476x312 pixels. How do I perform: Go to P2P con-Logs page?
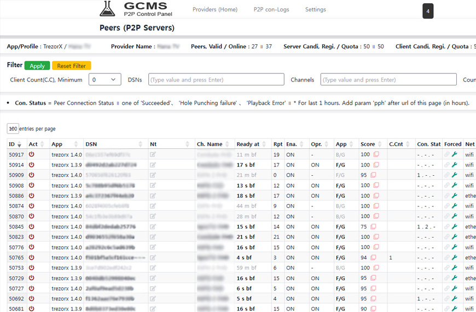point(271,9)
